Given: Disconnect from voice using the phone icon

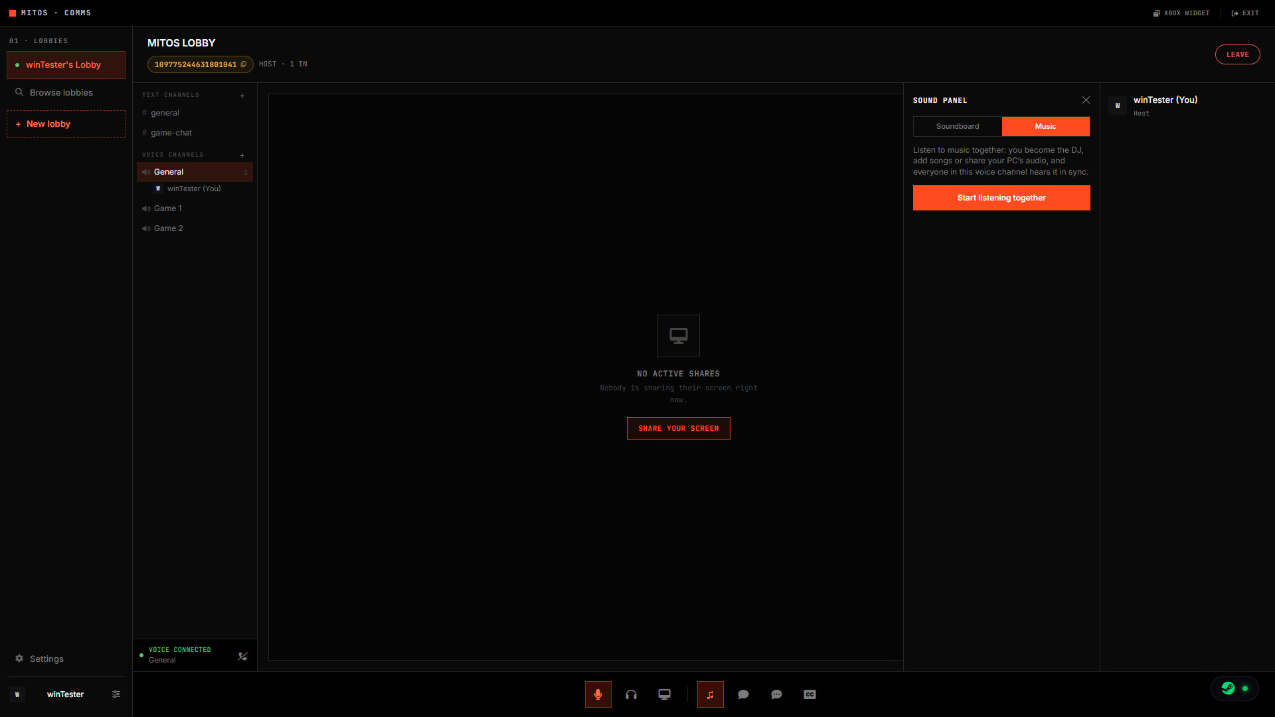Looking at the screenshot, I should pyautogui.click(x=242, y=656).
